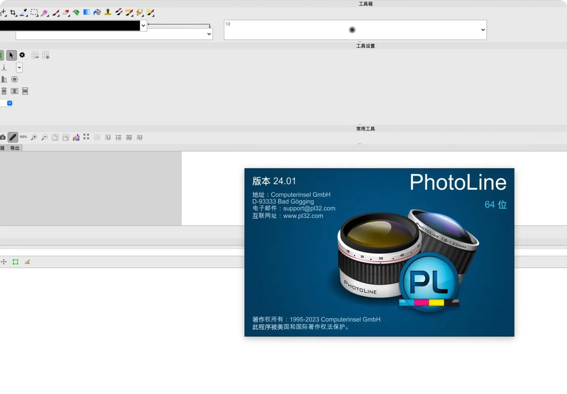
Task: Click the distribute horizontally icon
Action: coord(15,91)
